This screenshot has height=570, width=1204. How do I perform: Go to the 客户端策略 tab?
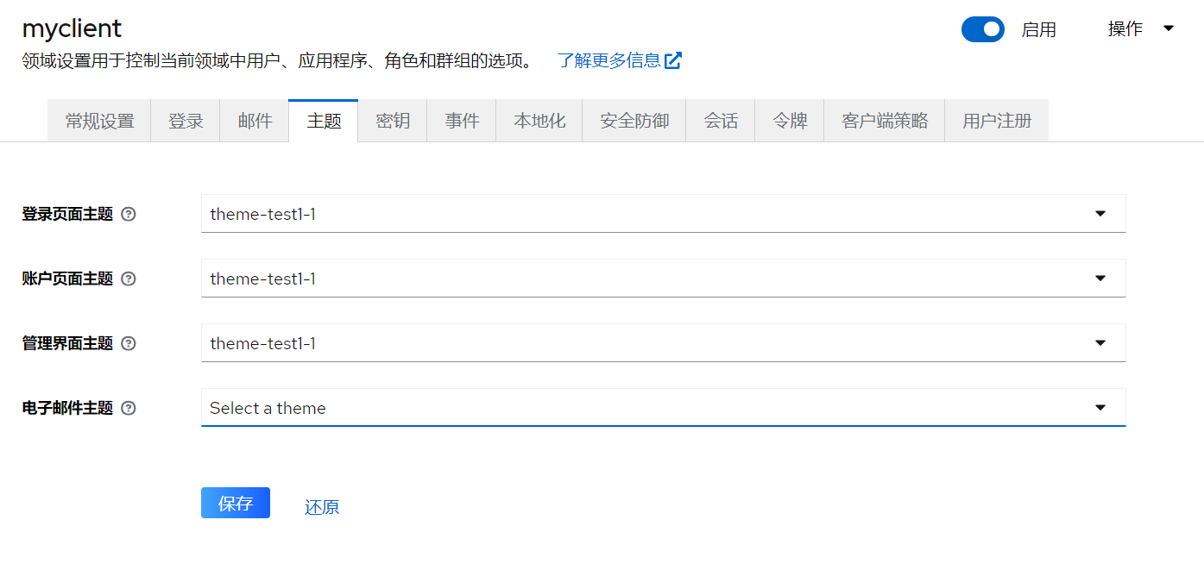click(x=885, y=121)
